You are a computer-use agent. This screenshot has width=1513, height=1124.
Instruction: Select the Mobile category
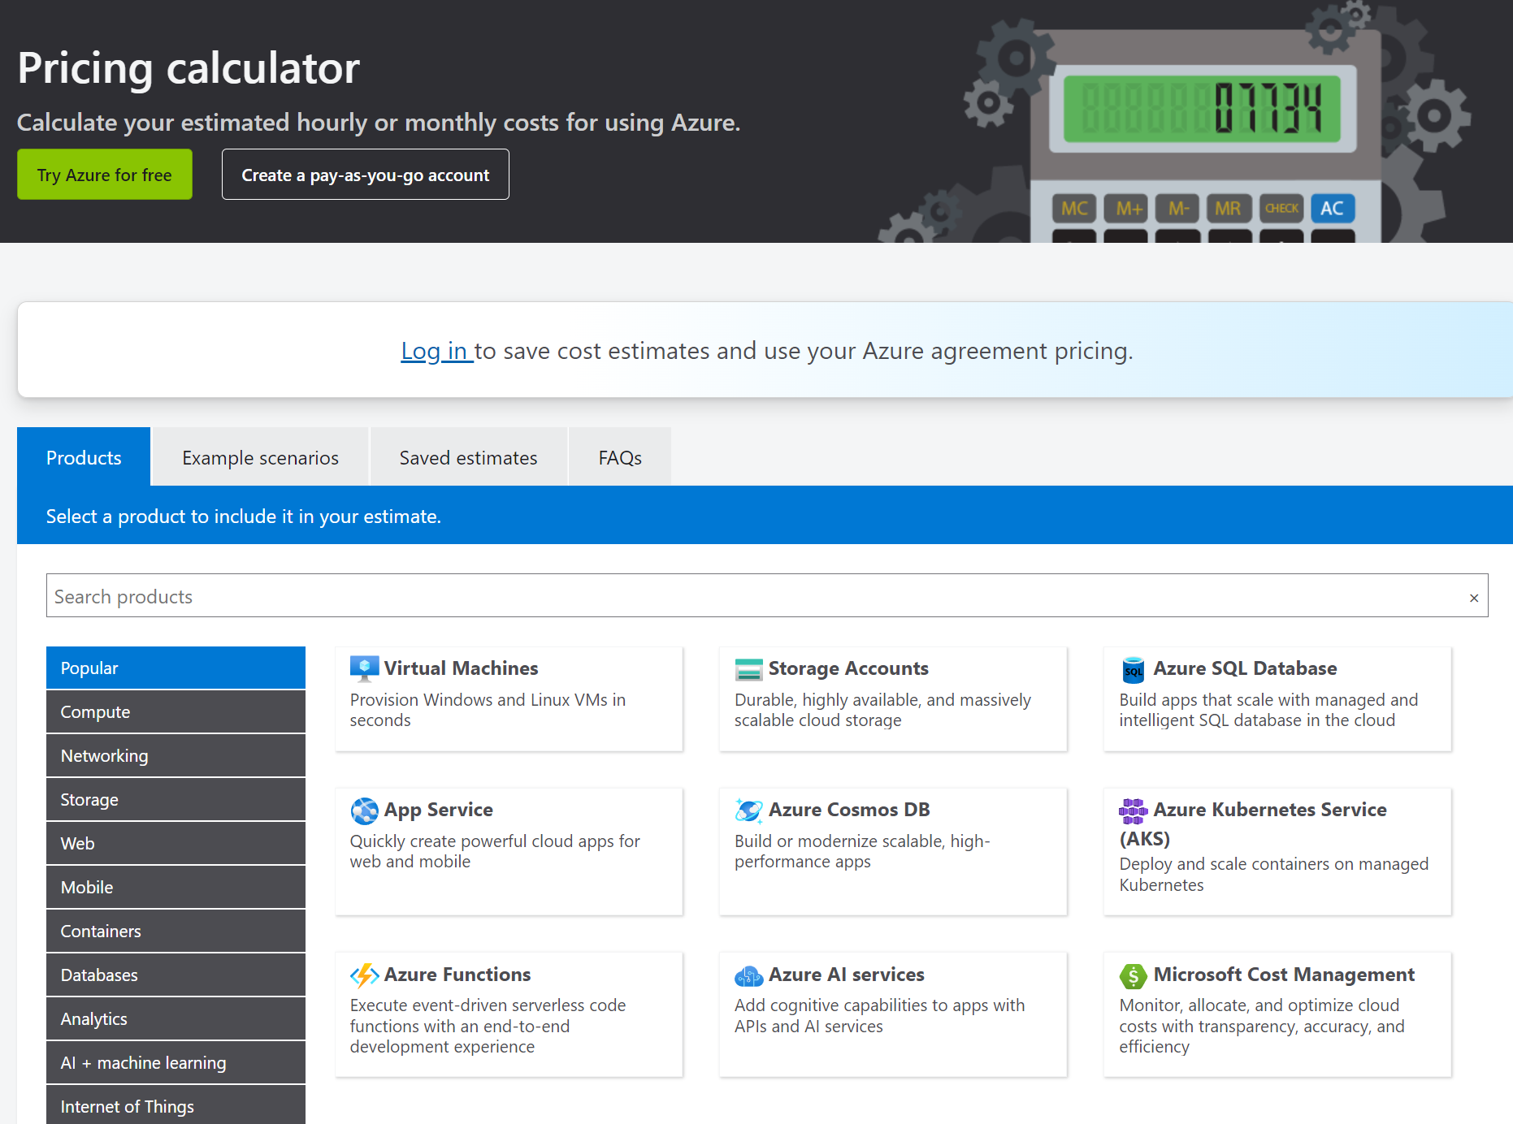(x=176, y=887)
